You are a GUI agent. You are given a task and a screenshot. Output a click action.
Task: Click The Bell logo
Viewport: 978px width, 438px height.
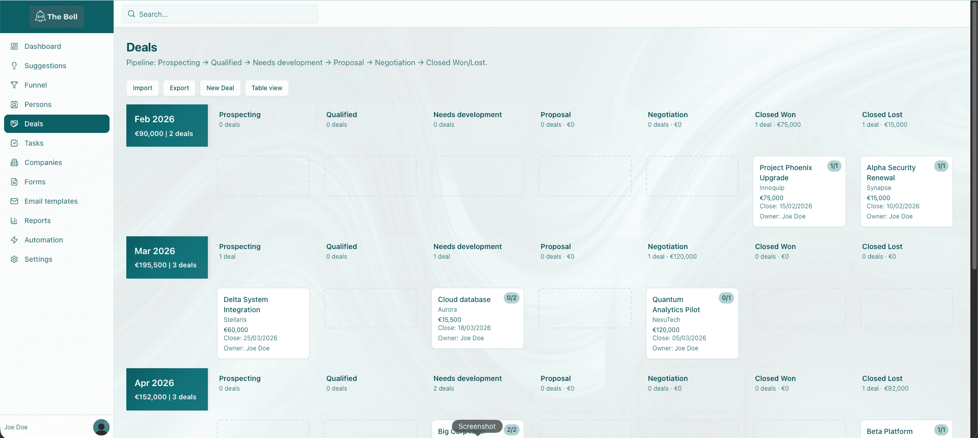point(57,17)
